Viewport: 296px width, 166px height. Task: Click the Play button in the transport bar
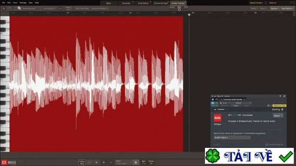[104, 162]
